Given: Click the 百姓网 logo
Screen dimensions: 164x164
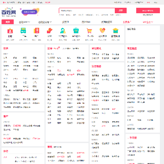Looking at the screenshot, I should pos(9,12).
